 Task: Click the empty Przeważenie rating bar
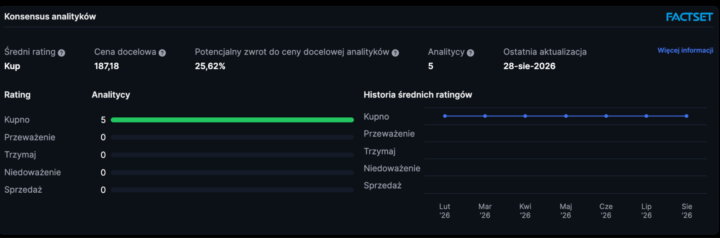pos(232,138)
